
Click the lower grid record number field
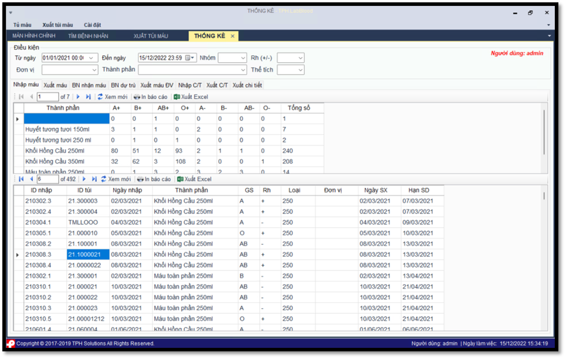point(47,179)
